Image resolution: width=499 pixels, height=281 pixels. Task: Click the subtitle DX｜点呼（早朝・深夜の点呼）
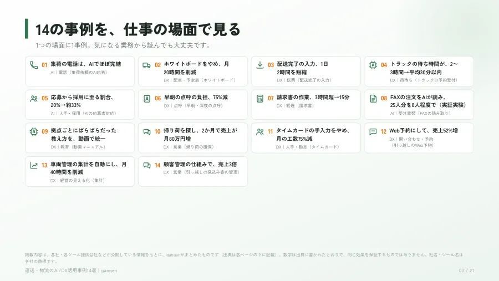[x=193, y=106]
